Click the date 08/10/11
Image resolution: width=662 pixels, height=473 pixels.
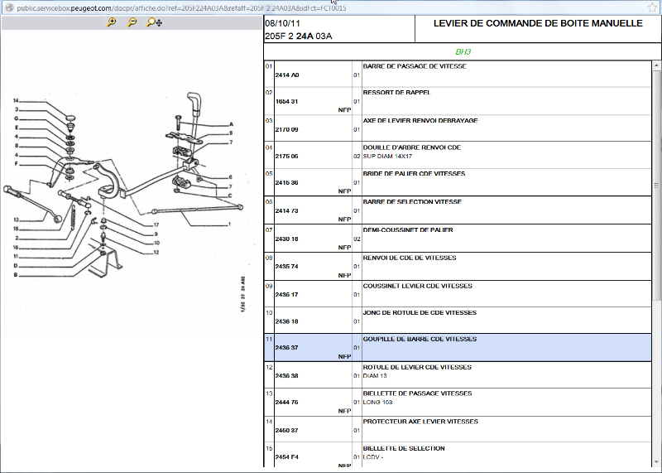[282, 23]
